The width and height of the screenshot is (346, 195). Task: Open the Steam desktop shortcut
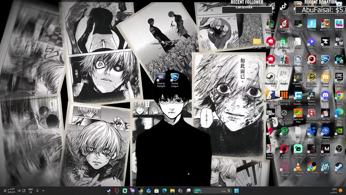pyautogui.click(x=339, y=168)
